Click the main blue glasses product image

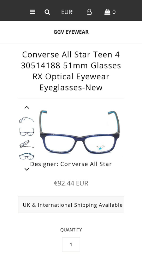80,132
